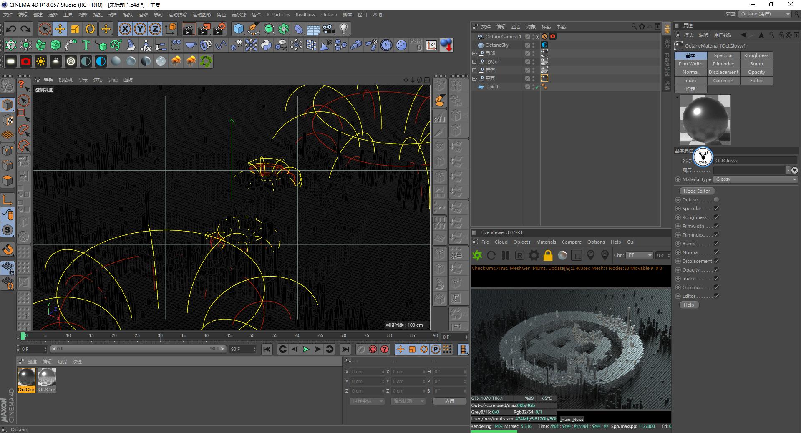Pause the Live Viewer render
The height and width of the screenshot is (433, 801).
coord(505,255)
